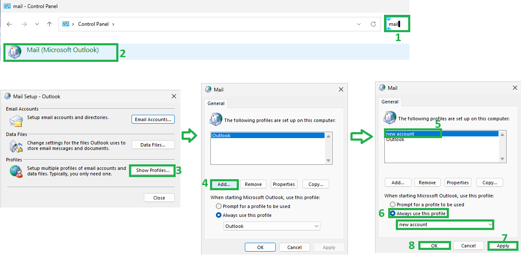The width and height of the screenshot is (521, 255).
Task: Click the scroll-up arrow in right dialog profile list
Action: (x=502, y=134)
